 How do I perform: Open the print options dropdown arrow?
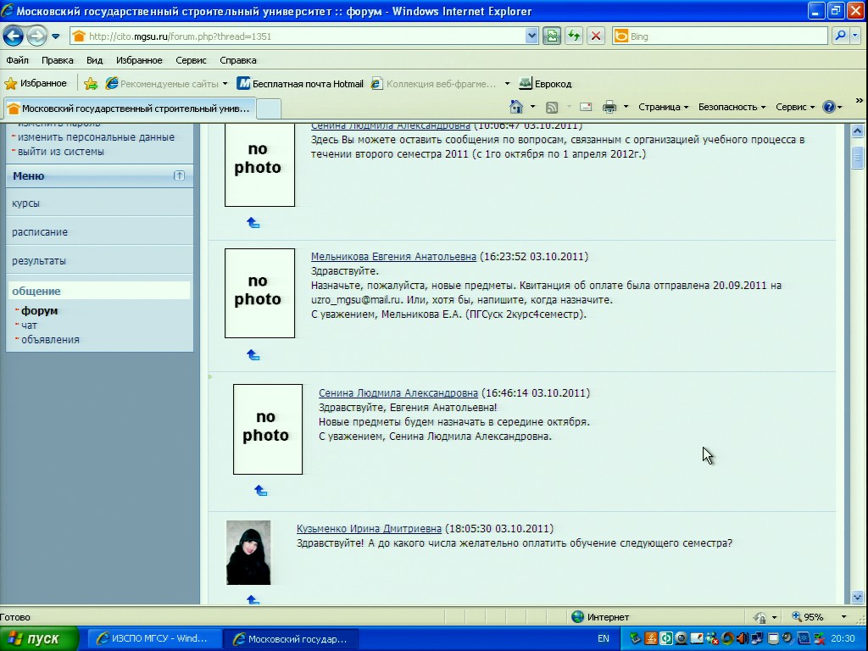coord(626,107)
